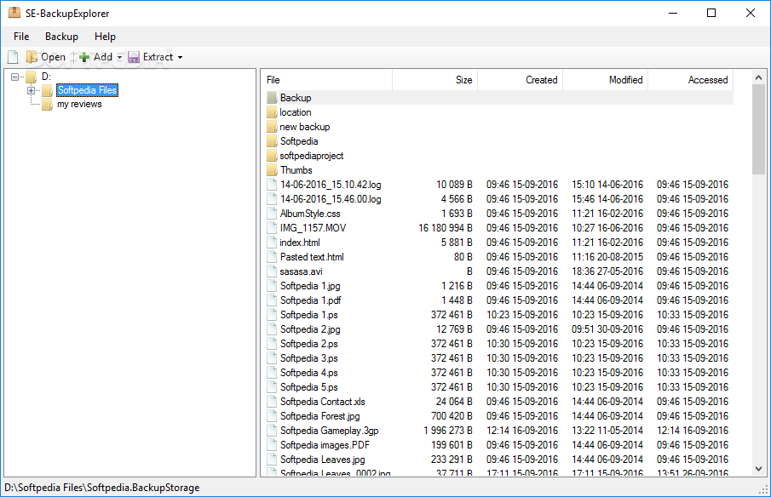Sort by the Created column header
771x497 pixels.
click(x=520, y=80)
